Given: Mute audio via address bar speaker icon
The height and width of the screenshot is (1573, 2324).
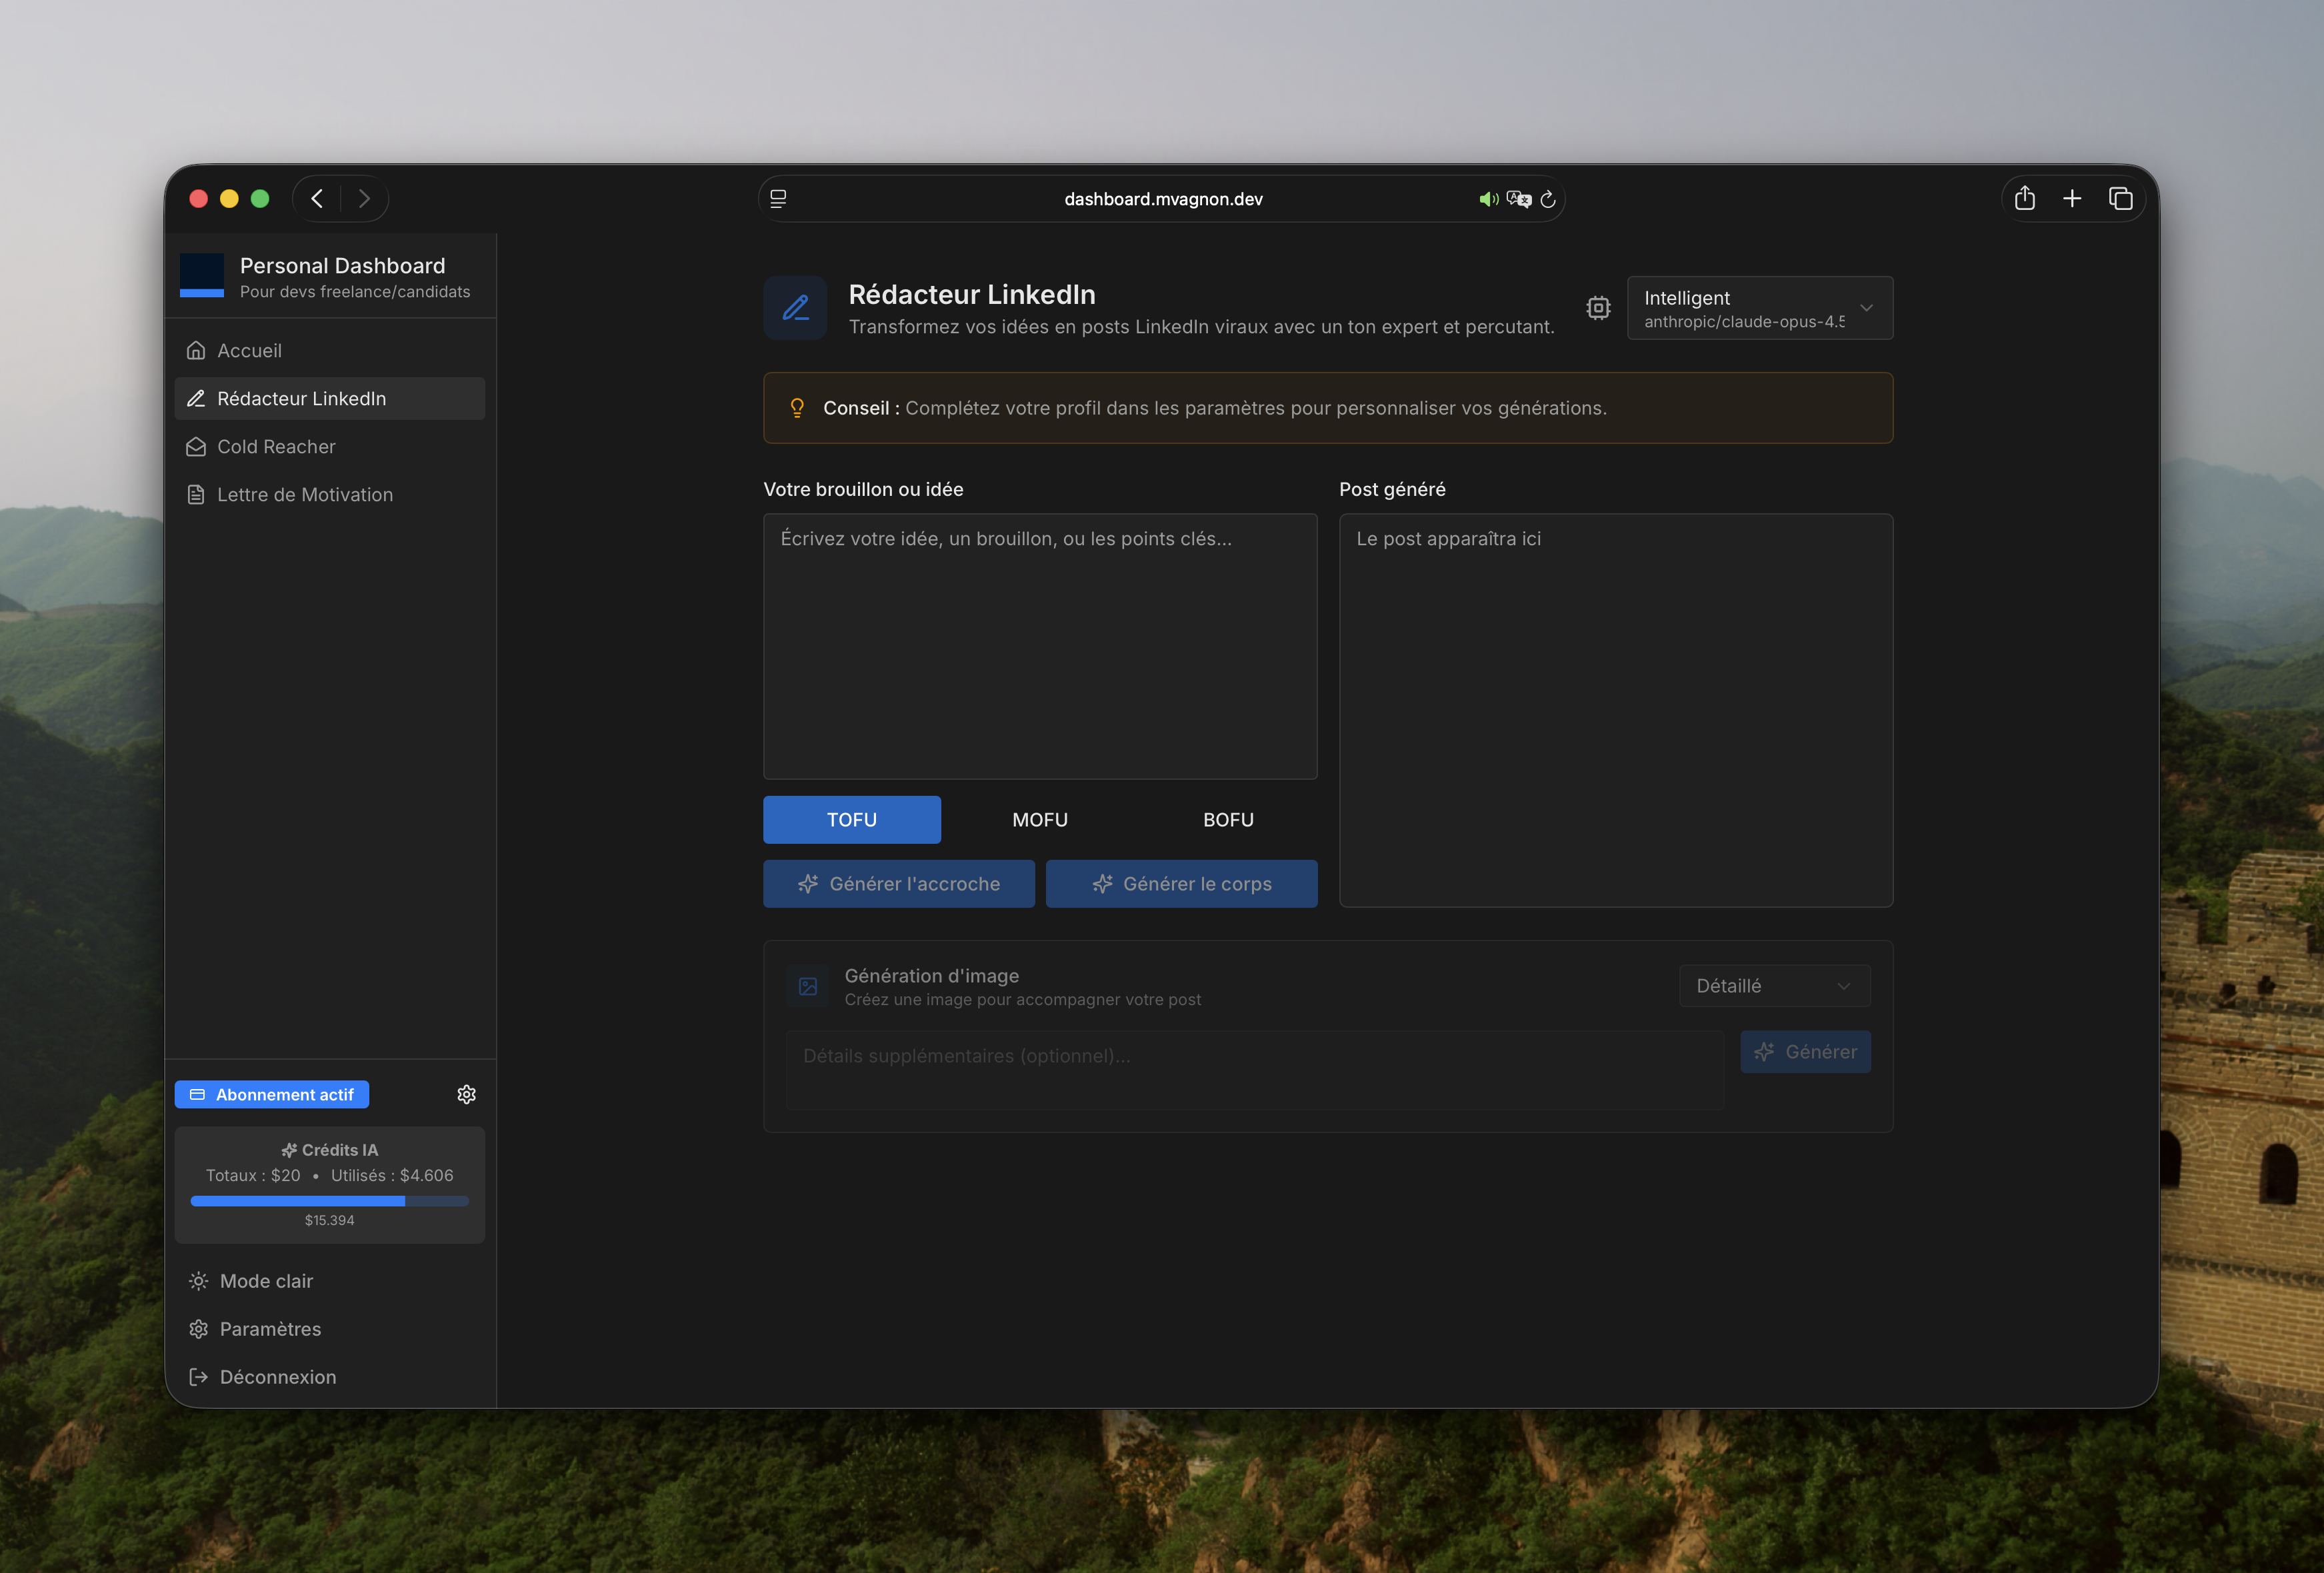Looking at the screenshot, I should coord(1487,199).
